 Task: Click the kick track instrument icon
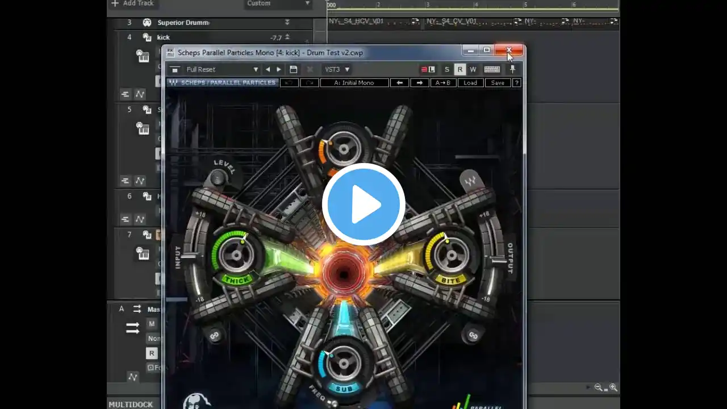coord(147,37)
